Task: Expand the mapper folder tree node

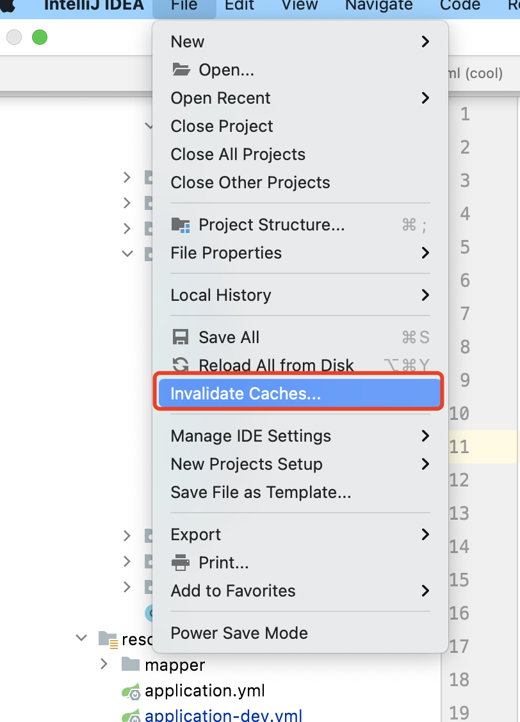Action: pos(104,665)
